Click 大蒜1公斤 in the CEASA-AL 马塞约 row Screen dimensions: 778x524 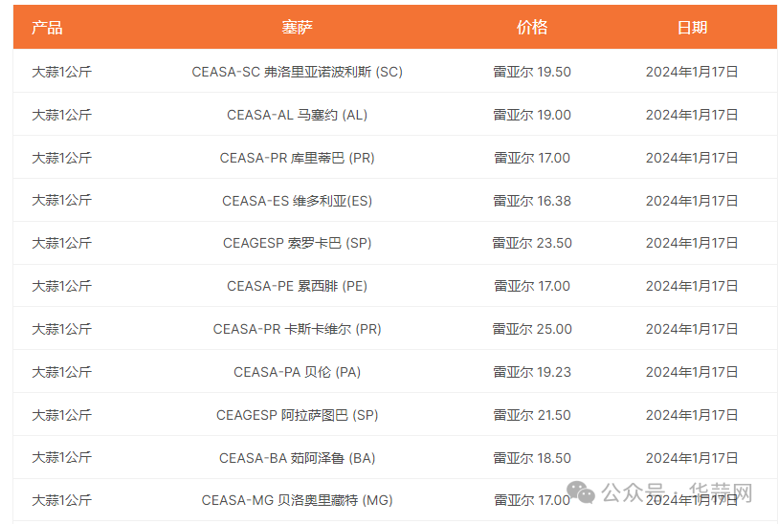(x=62, y=115)
